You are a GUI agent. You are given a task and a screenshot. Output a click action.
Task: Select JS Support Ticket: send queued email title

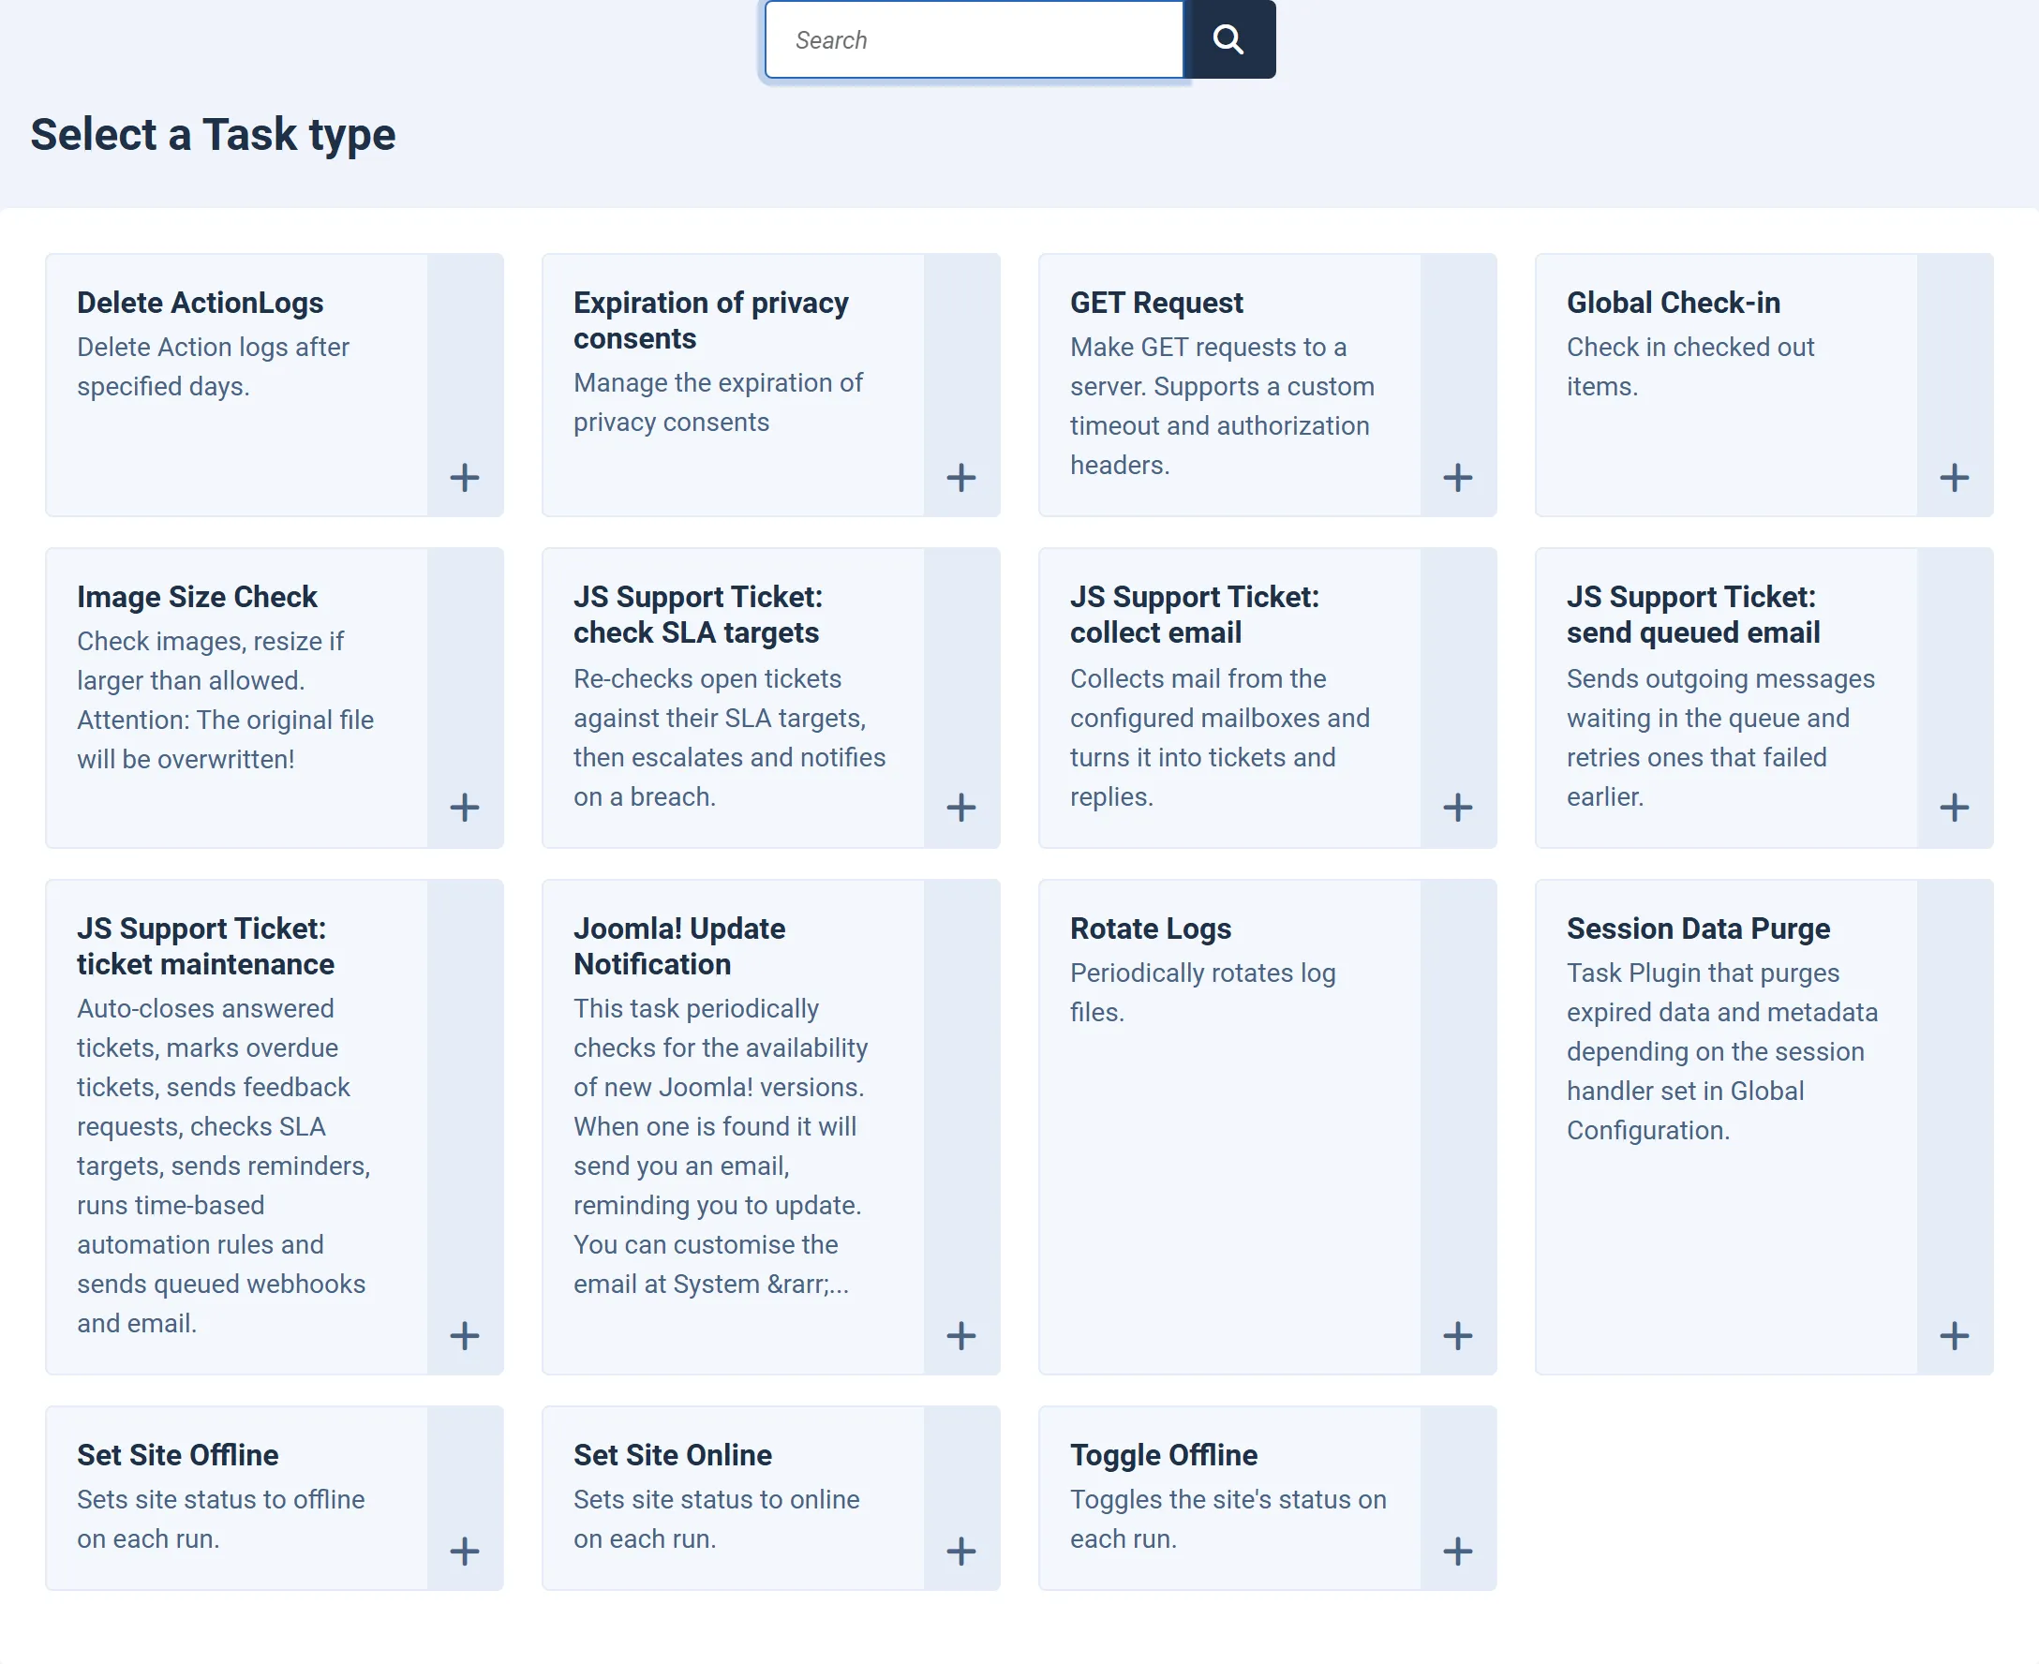[1693, 615]
